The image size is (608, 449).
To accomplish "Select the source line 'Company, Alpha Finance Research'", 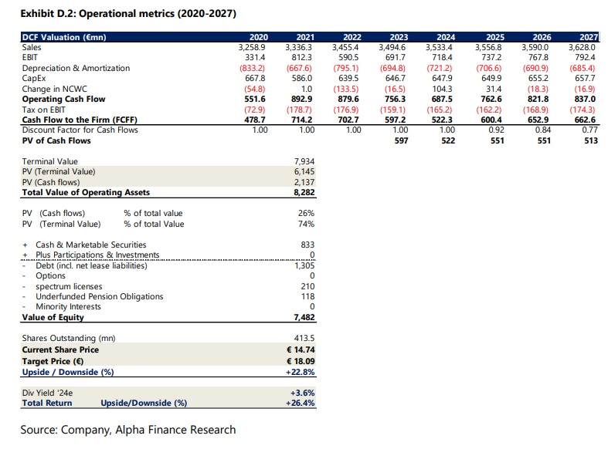I will (x=148, y=430).
